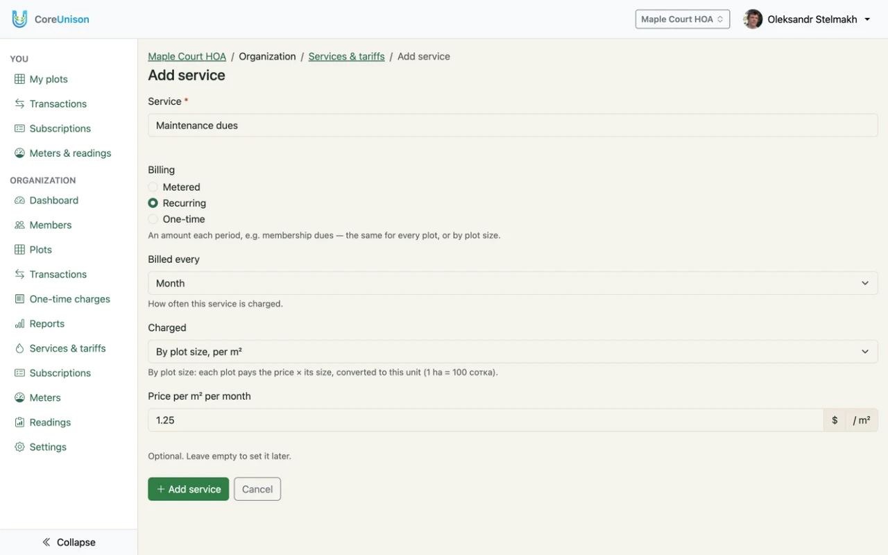Click the green Add service button
The height and width of the screenshot is (555, 888).
coord(188,489)
